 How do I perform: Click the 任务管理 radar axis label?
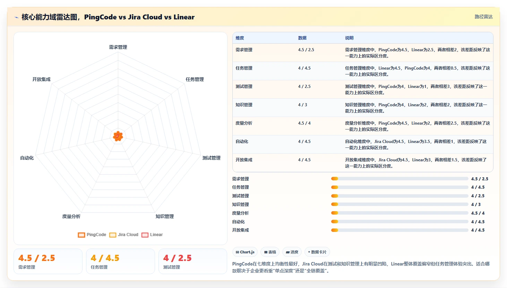(x=195, y=79)
